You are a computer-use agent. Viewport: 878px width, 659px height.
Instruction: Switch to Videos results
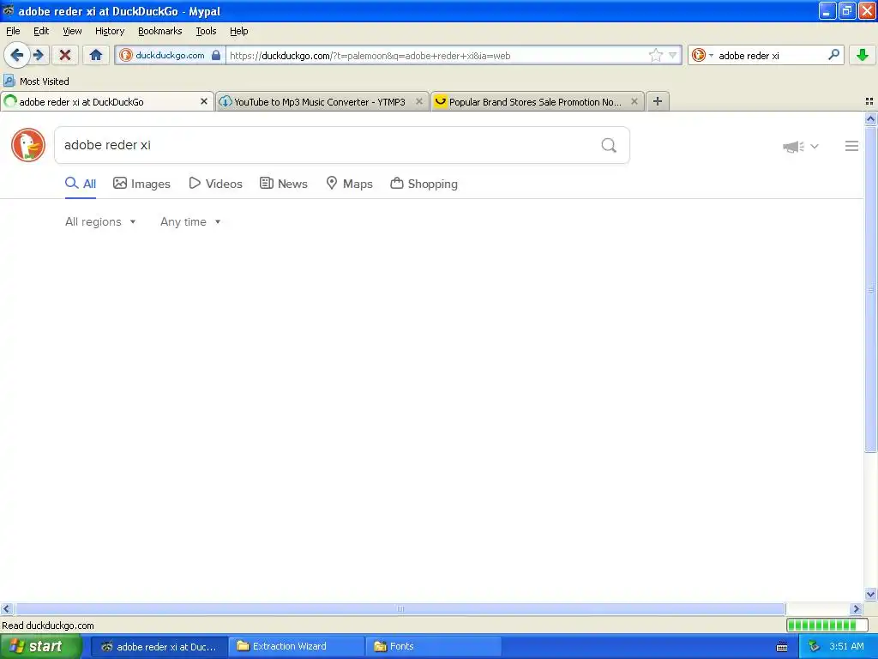tap(215, 184)
